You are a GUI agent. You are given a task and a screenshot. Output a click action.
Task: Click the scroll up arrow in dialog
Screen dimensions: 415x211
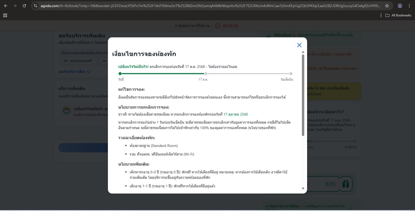pos(303,52)
